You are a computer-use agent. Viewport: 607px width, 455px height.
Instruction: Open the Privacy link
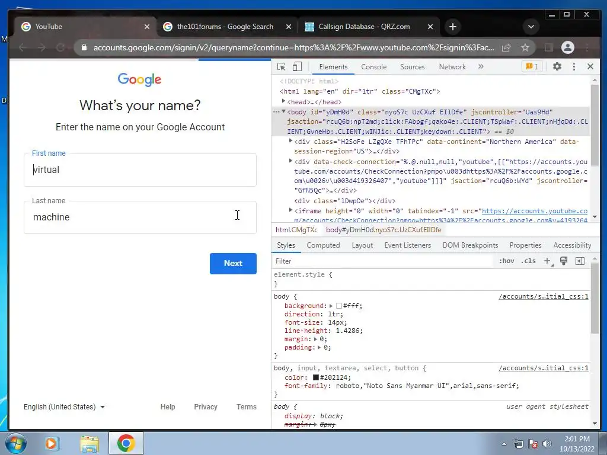click(206, 407)
